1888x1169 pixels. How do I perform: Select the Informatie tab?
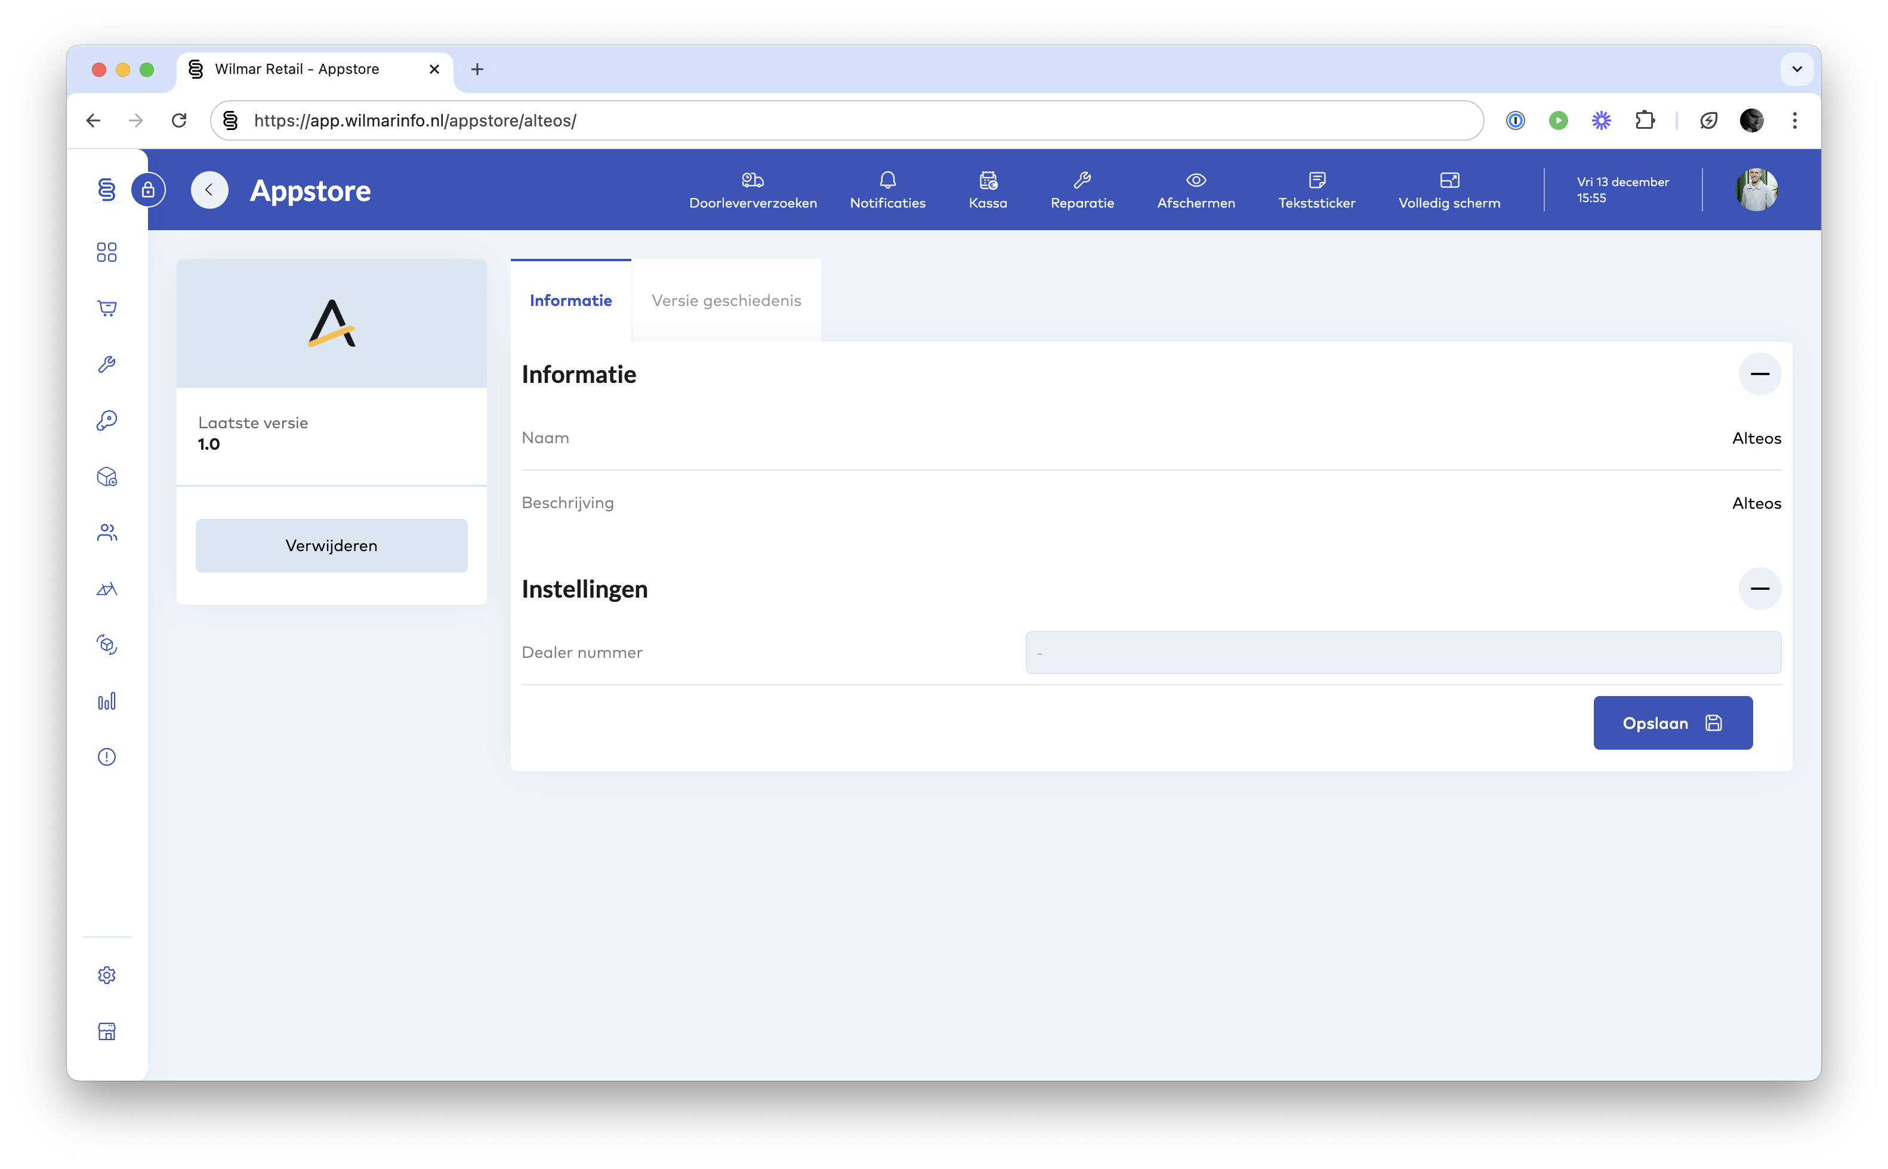(570, 301)
